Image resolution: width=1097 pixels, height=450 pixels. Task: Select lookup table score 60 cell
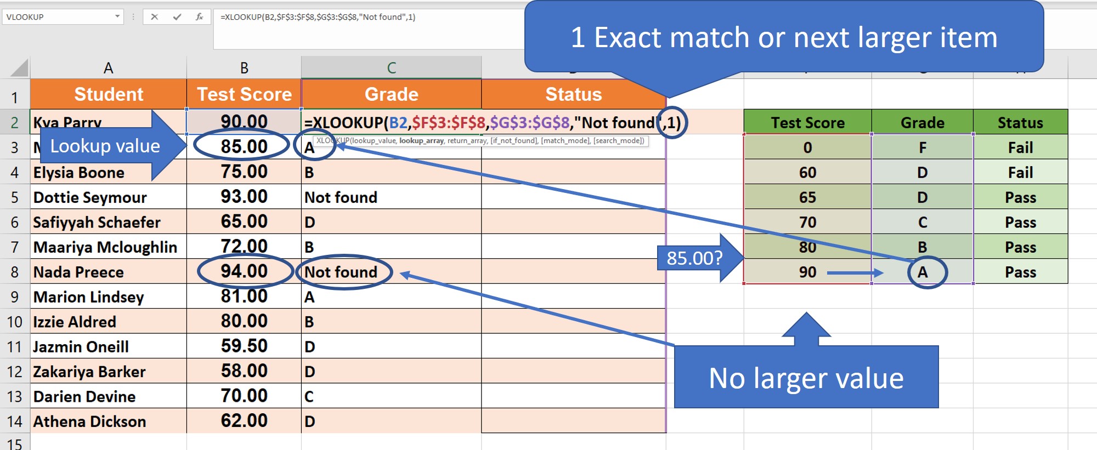(807, 172)
